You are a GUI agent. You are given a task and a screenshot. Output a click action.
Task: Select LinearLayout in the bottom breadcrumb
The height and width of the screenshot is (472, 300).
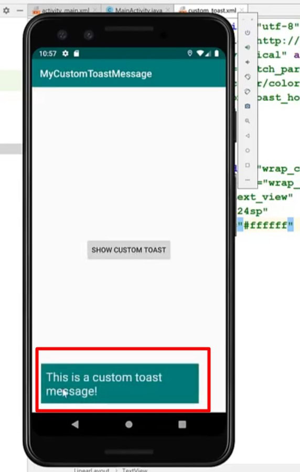[92, 470]
